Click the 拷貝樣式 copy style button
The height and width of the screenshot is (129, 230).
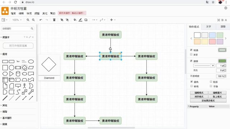(x=199, y=97)
